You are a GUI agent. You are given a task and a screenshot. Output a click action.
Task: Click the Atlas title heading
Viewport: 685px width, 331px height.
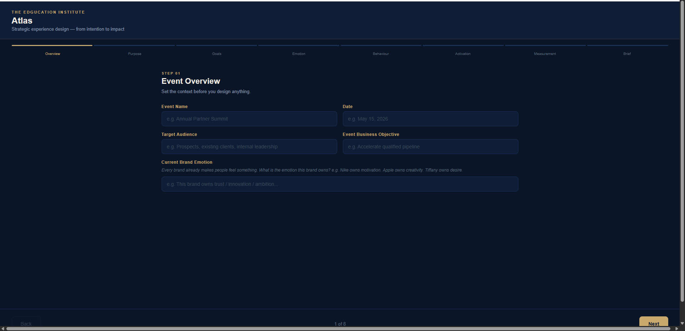[x=22, y=21]
